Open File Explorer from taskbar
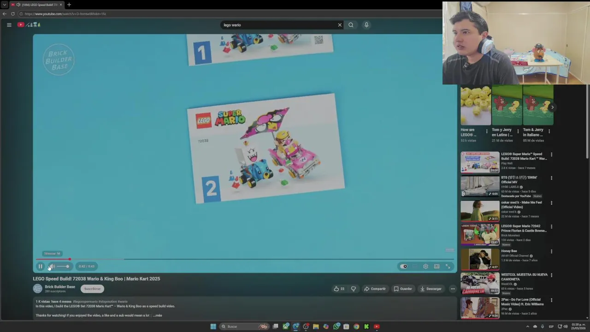This screenshot has height=332, width=590. click(x=316, y=326)
